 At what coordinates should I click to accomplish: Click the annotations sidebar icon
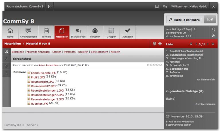(7, 73)
